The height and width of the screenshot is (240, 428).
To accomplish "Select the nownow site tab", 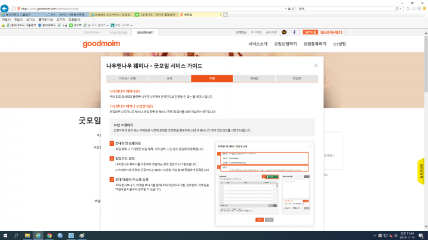I will coord(92,33).
